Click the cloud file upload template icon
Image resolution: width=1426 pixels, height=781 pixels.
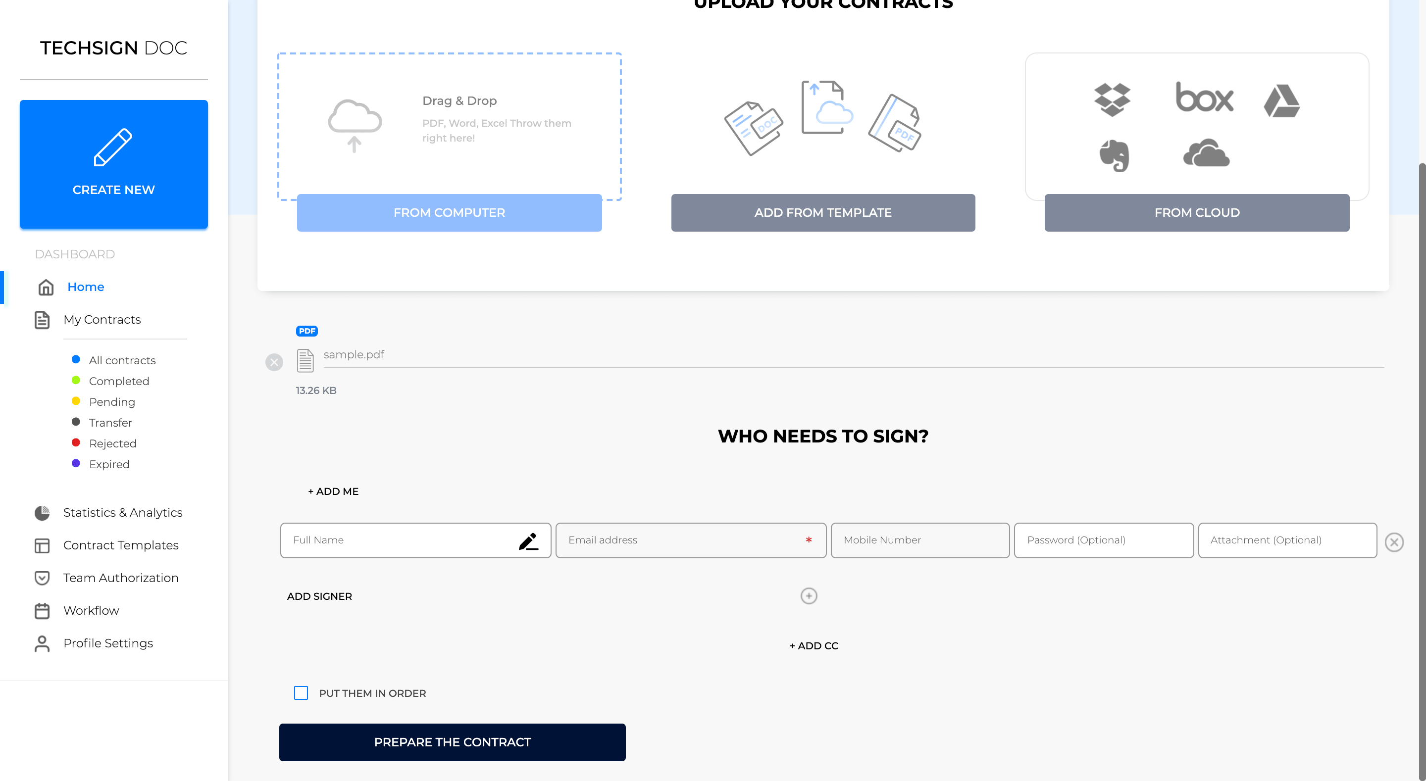827,107
